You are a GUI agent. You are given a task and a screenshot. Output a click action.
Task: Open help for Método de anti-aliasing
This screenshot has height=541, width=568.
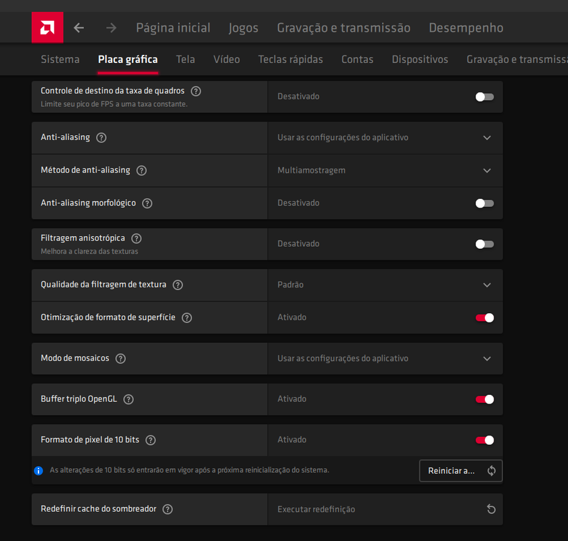141,170
